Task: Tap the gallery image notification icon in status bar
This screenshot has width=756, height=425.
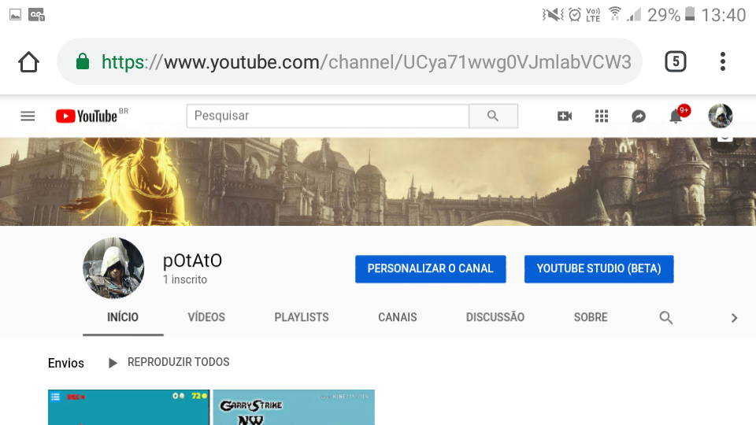Action: (x=16, y=15)
